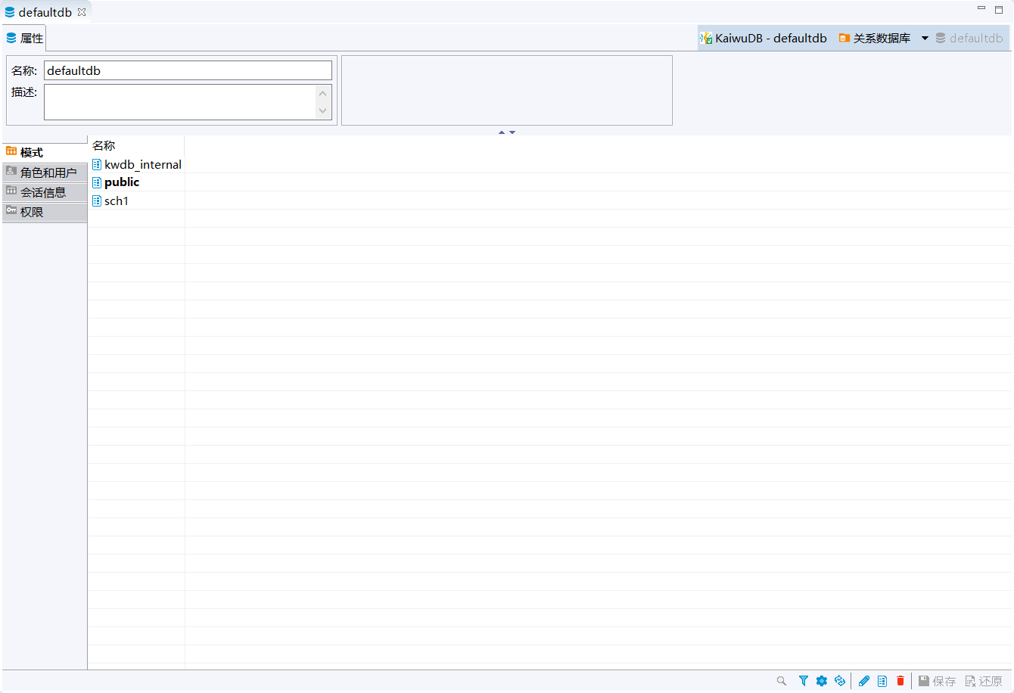Collapse the properties panel using the up arrow
Screen dimensions: 1014x693
tap(502, 132)
